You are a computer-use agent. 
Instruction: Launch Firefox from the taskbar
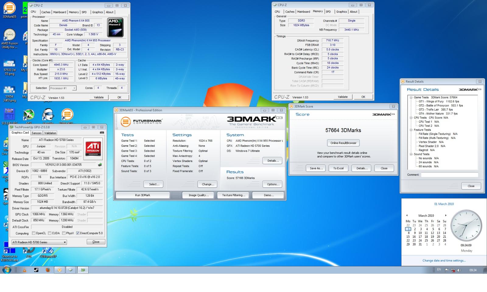pos(48,270)
